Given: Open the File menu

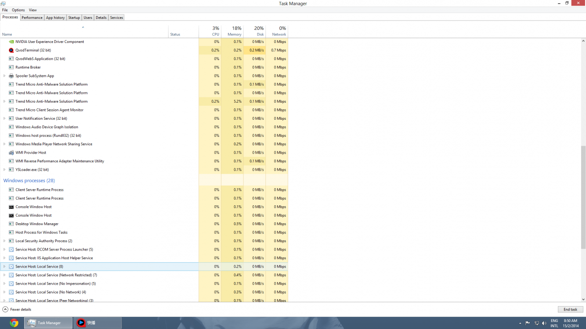Looking at the screenshot, I should coord(5,10).
